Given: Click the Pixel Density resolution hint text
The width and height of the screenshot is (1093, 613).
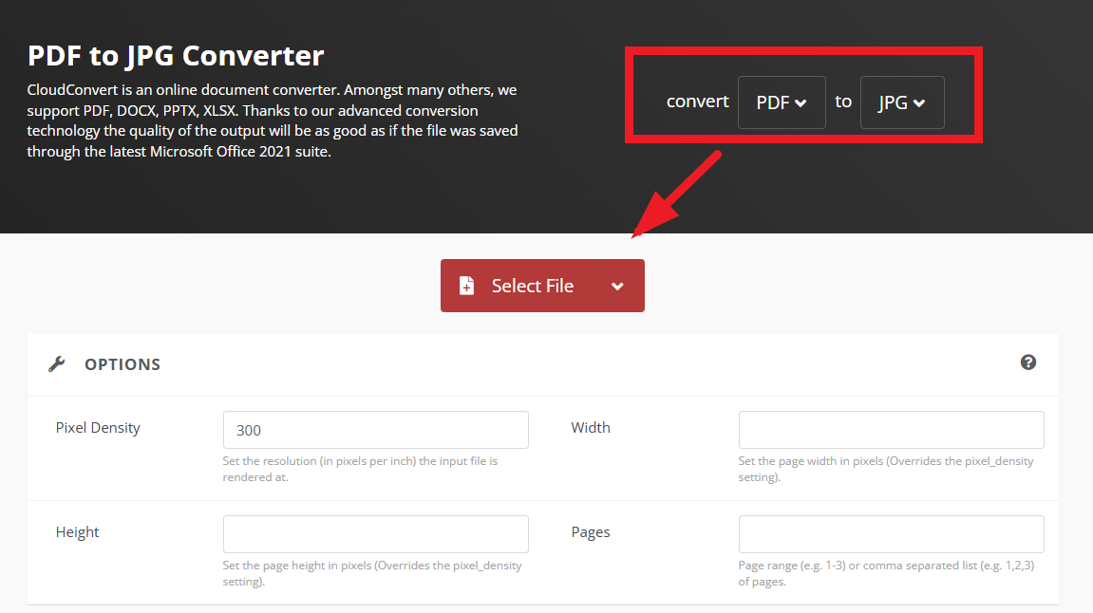Looking at the screenshot, I should click(361, 469).
